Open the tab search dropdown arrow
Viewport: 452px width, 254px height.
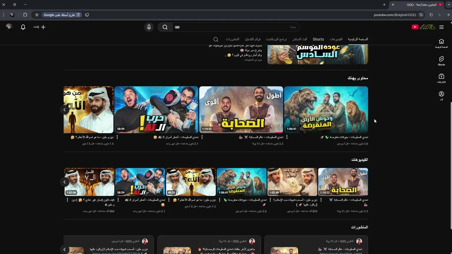point(448,5)
